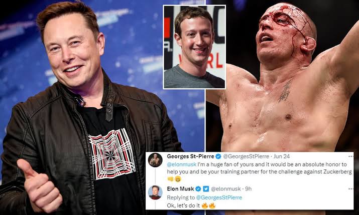
Task: Click the @GeorgesStPierre handle in tweet header
Action: [246, 156]
